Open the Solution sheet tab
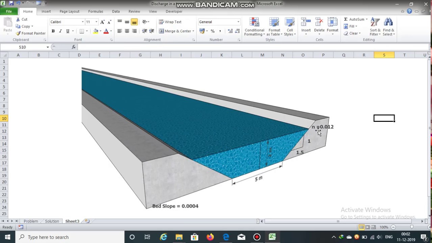 pos(52,221)
